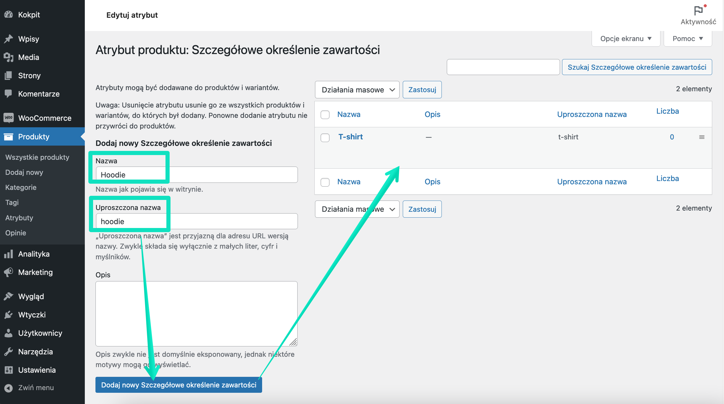Toggle select-all checkbox in table header
The width and height of the screenshot is (724, 404).
coord(325,115)
